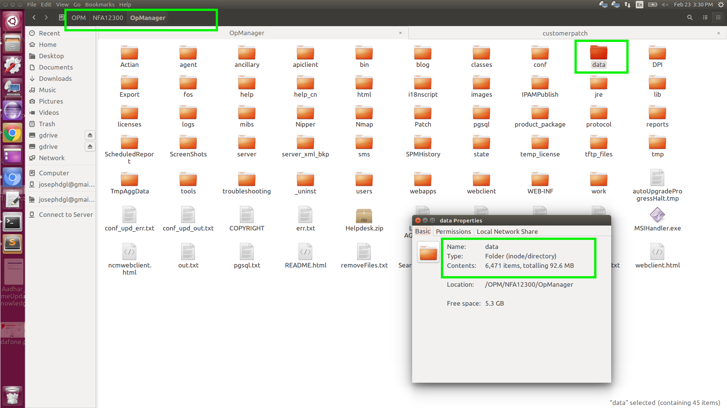The image size is (727, 408).
Task: Open the webapps folder
Action: pyautogui.click(x=423, y=183)
